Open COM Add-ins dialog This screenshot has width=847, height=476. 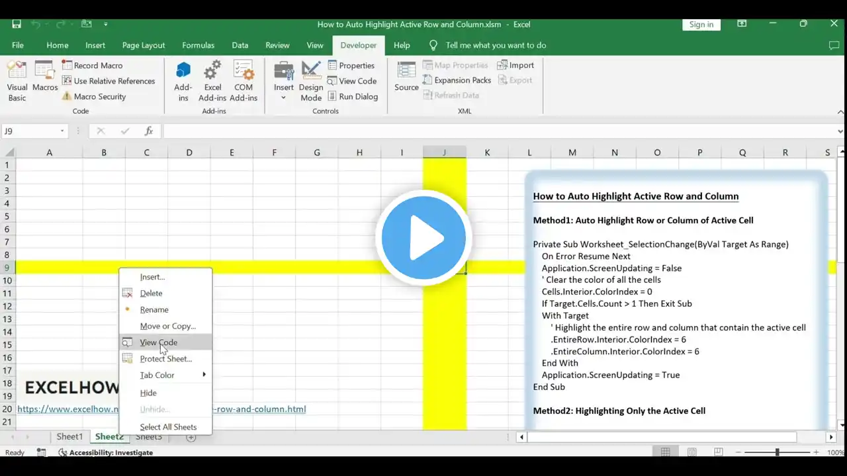click(x=244, y=81)
